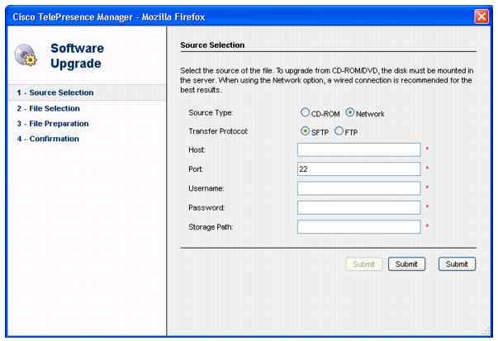Click the Username: label

(x=206, y=188)
